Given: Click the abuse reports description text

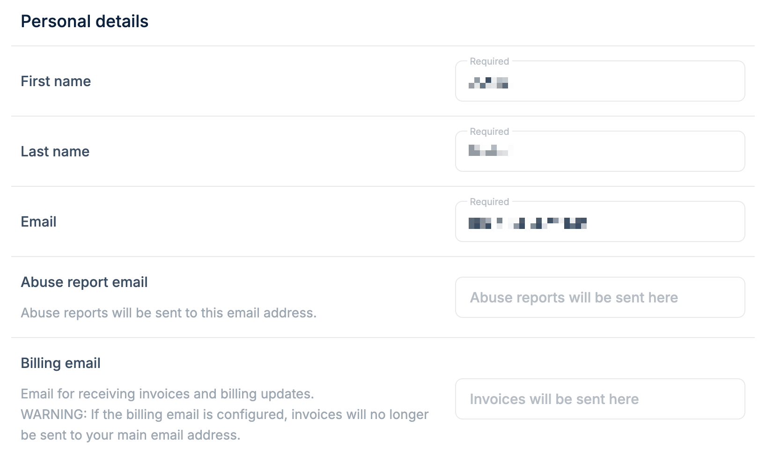Looking at the screenshot, I should tap(169, 313).
